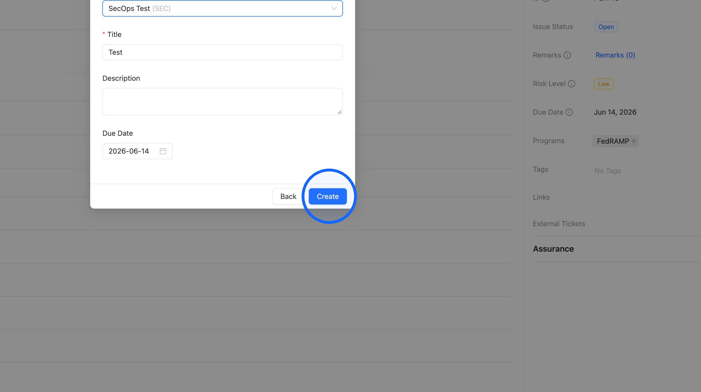The height and width of the screenshot is (392, 701).
Task: Open the Remarks (0) link
Action: (615, 55)
